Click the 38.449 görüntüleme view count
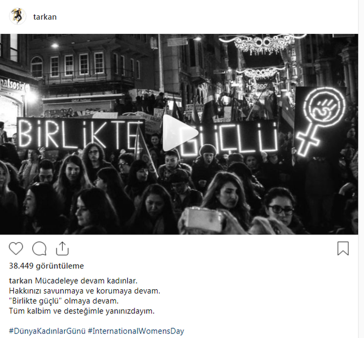 (47, 266)
